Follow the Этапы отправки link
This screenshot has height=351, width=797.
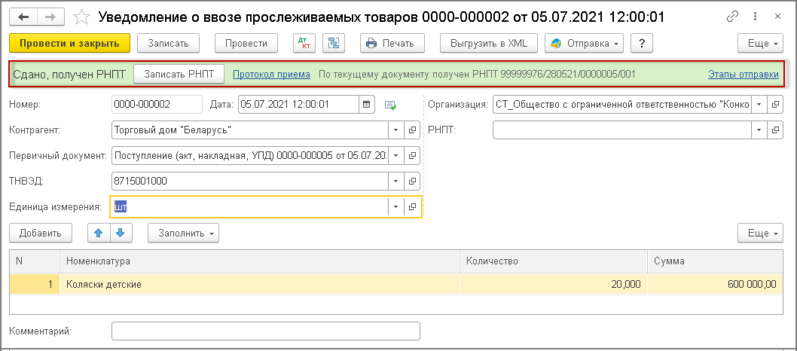click(x=743, y=75)
